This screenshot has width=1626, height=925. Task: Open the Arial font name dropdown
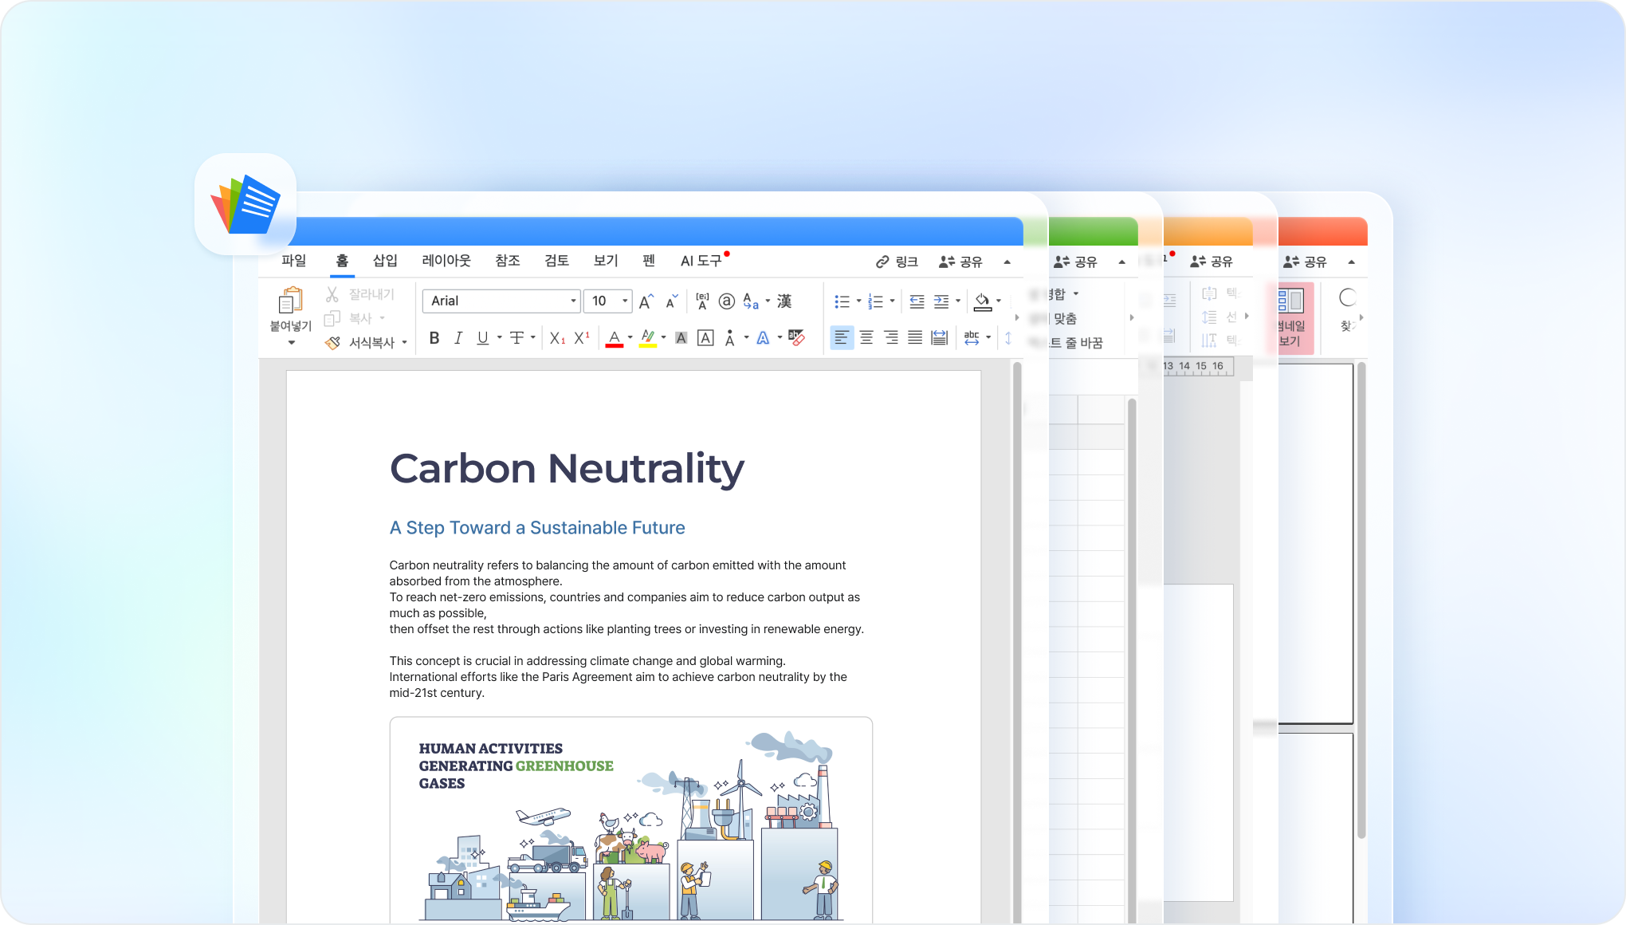[x=573, y=301]
